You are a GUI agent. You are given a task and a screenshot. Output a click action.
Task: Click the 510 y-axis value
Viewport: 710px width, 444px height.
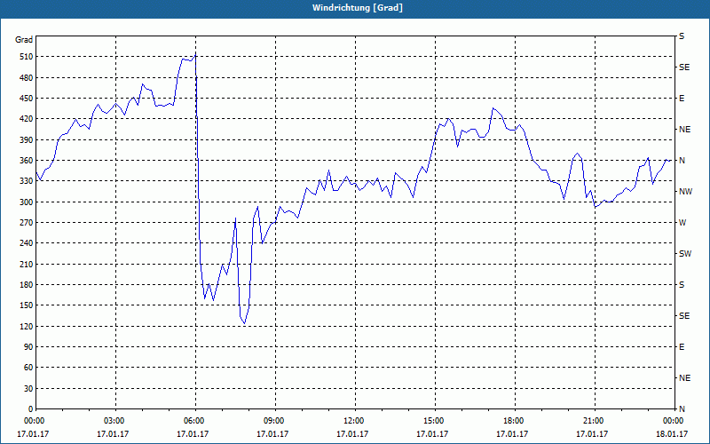[26, 57]
